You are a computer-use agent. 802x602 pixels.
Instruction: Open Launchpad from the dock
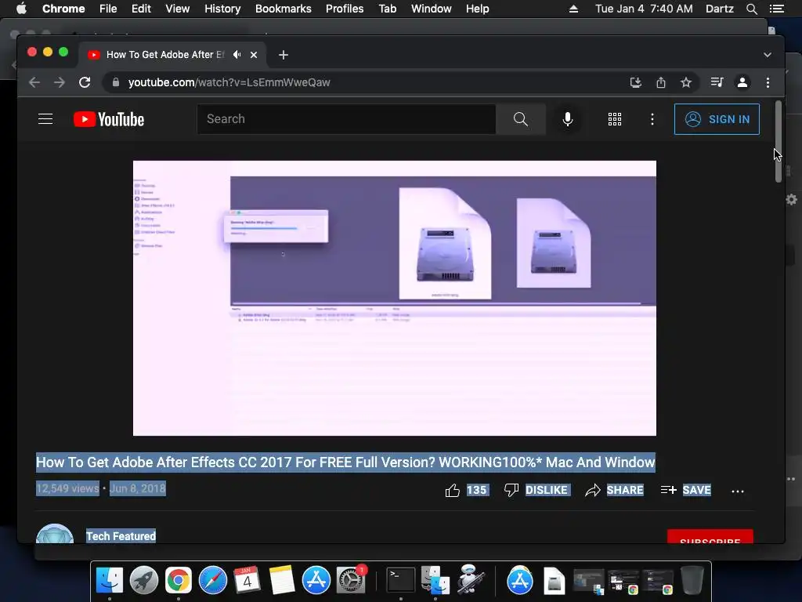click(144, 580)
